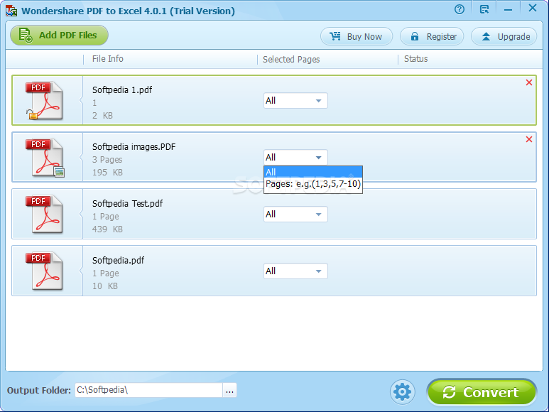The height and width of the screenshot is (412, 549).
Task: Click the feedback icon in the title bar
Action: coord(484,9)
